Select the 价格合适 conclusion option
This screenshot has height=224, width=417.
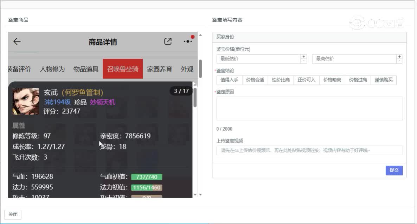pyautogui.click(x=255, y=80)
